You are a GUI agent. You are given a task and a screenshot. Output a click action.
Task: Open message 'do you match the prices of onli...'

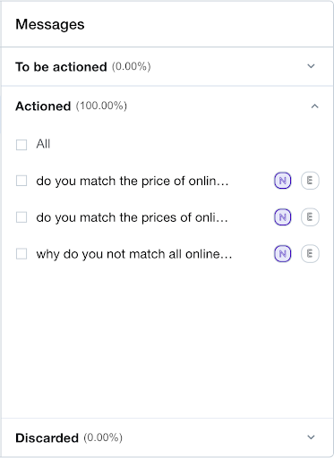pyautogui.click(x=132, y=217)
